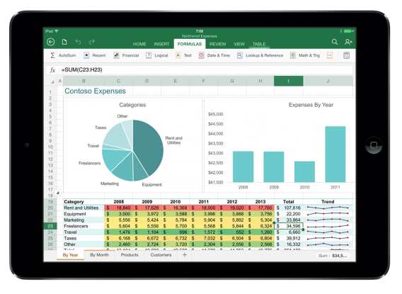402x294 pixels.
Task: Switch to the REVIEW tab
Action: tap(218, 44)
